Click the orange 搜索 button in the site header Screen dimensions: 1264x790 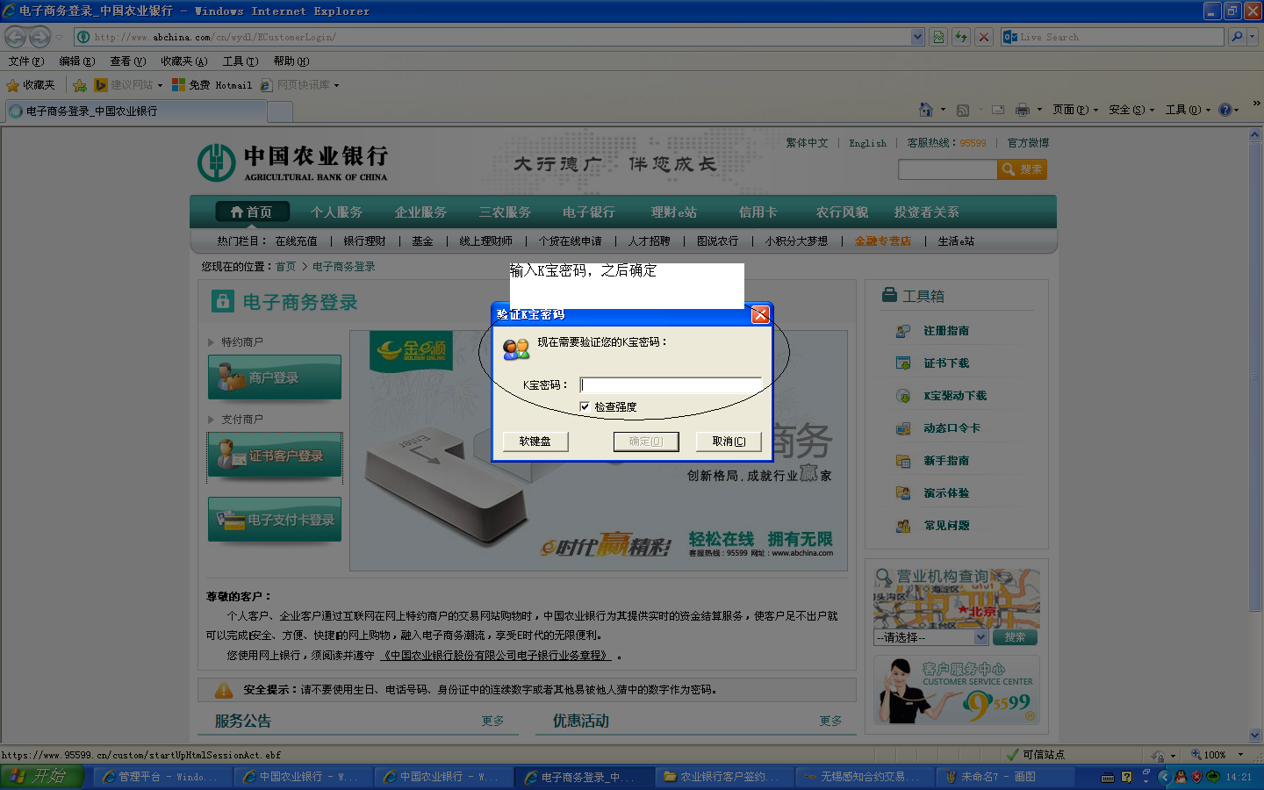(x=1022, y=169)
